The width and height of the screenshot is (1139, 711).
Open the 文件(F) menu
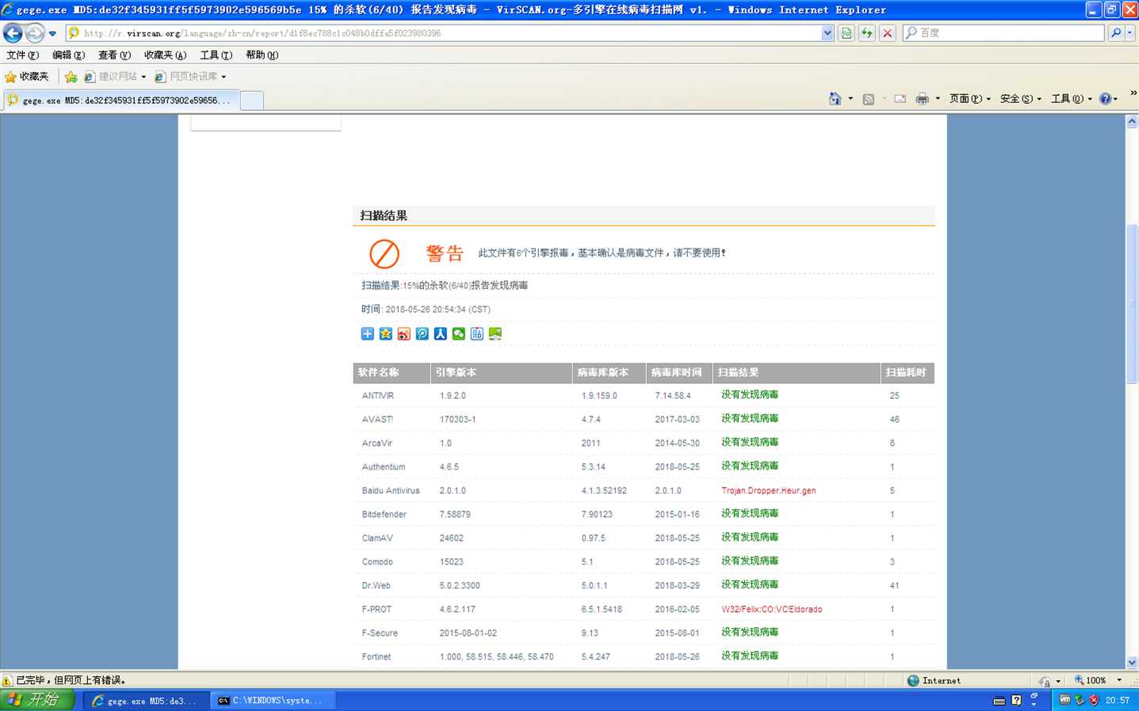(x=22, y=55)
